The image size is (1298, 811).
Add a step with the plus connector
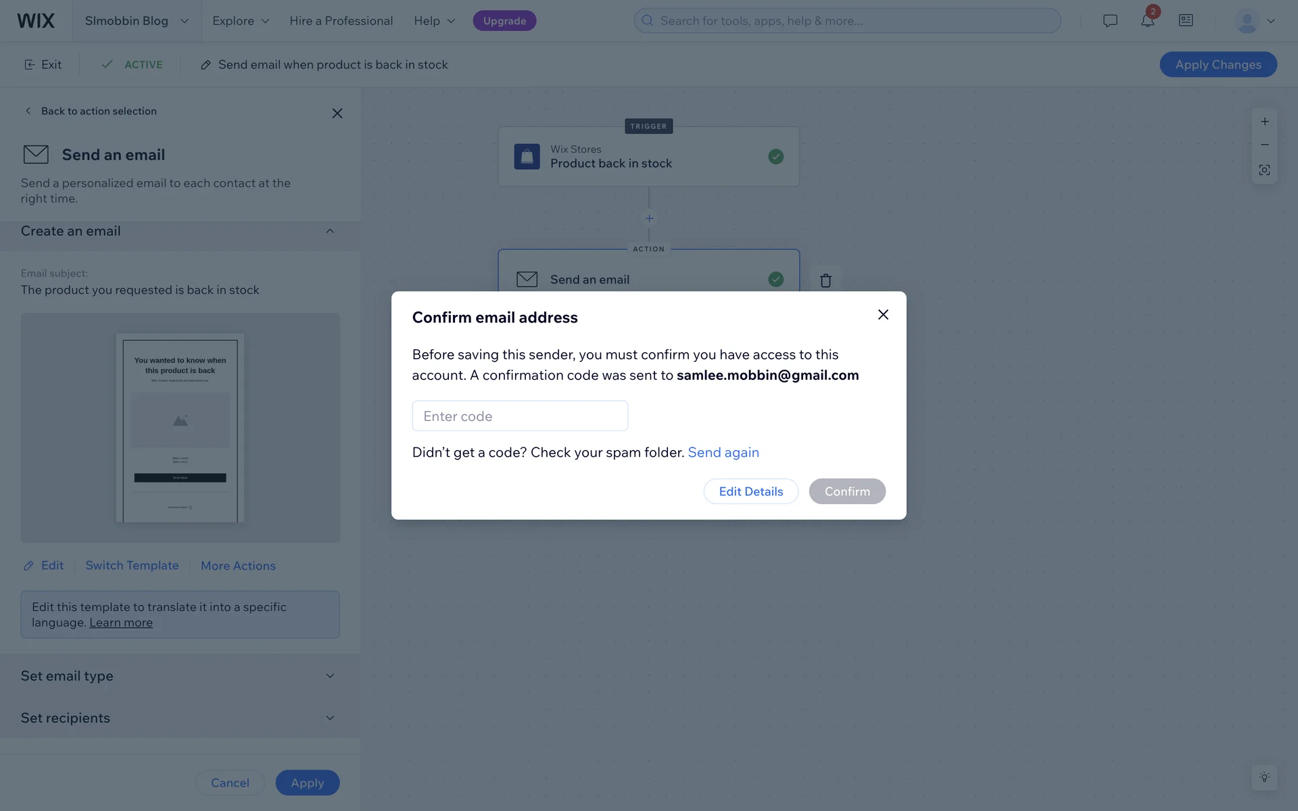(x=649, y=218)
